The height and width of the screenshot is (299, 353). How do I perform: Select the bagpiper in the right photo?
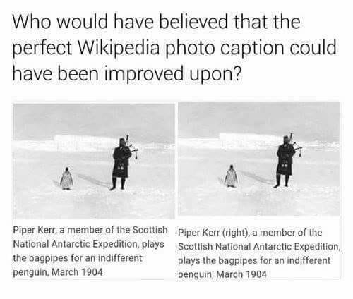click(x=287, y=161)
